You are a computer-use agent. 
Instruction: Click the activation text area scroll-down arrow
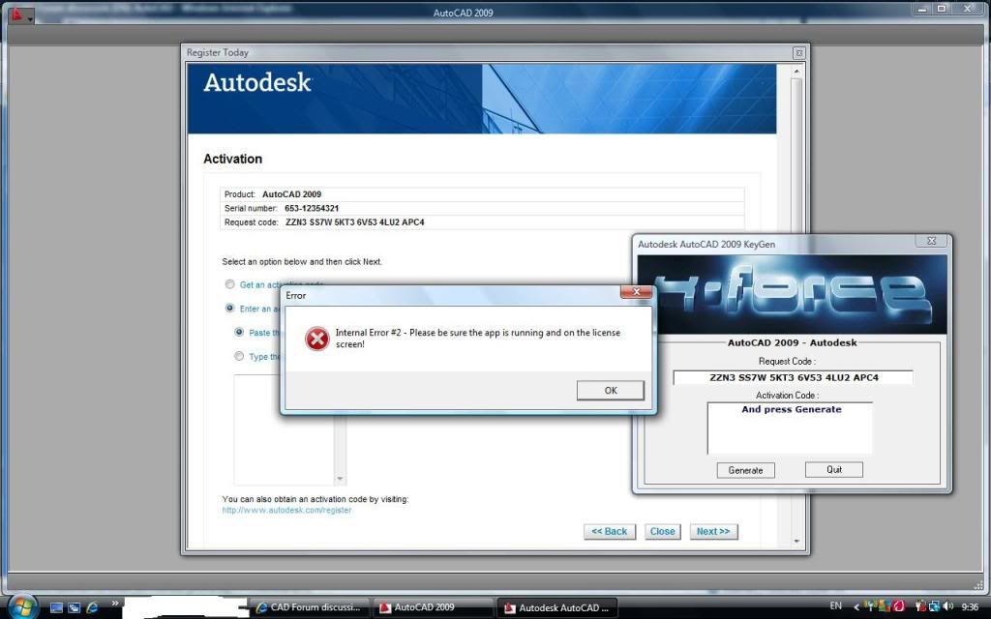pyautogui.click(x=340, y=479)
